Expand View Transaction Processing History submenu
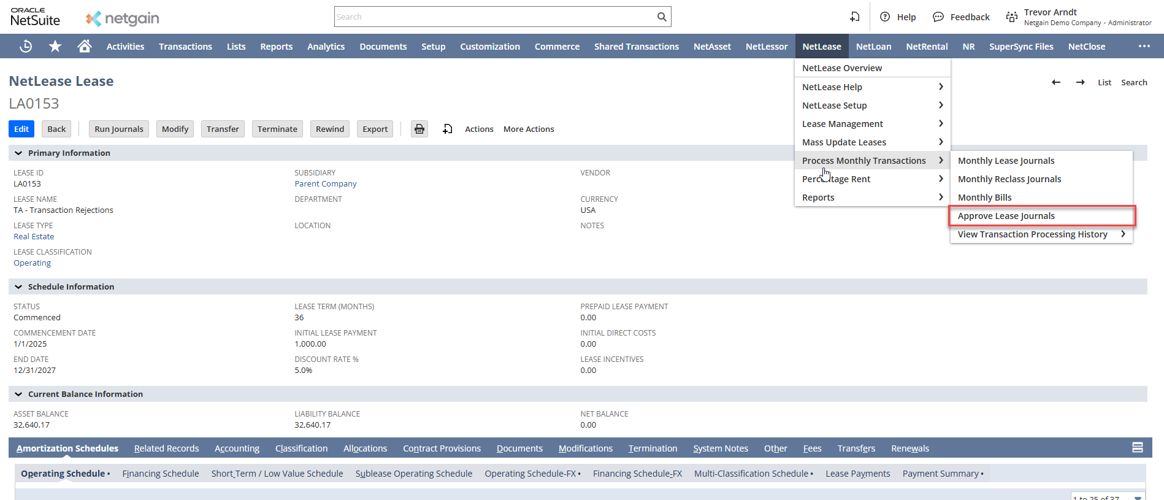The image size is (1164, 500). (1123, 234)
